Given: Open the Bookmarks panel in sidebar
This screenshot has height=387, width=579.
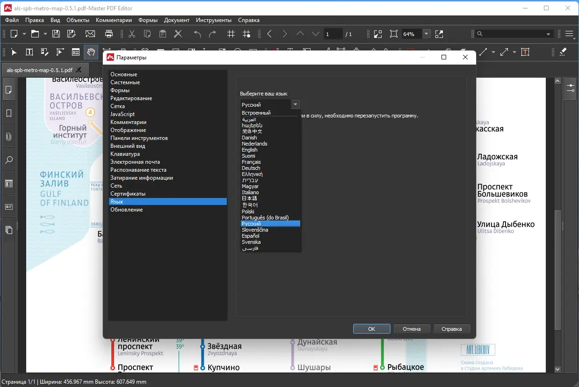Looking at the screenshot, I should point(8,113).
